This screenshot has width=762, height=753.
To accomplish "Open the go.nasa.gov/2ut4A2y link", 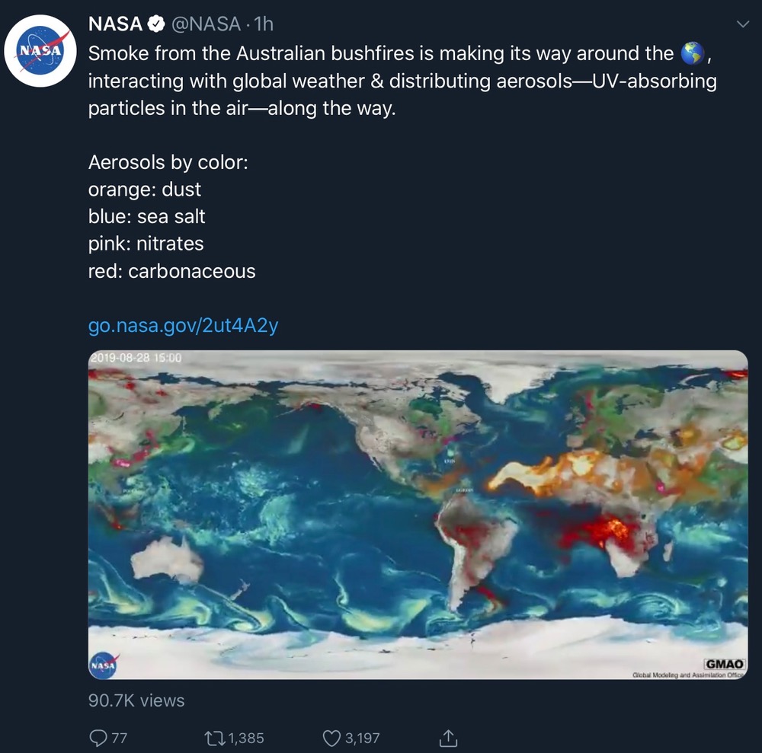I will coord(183,326).
